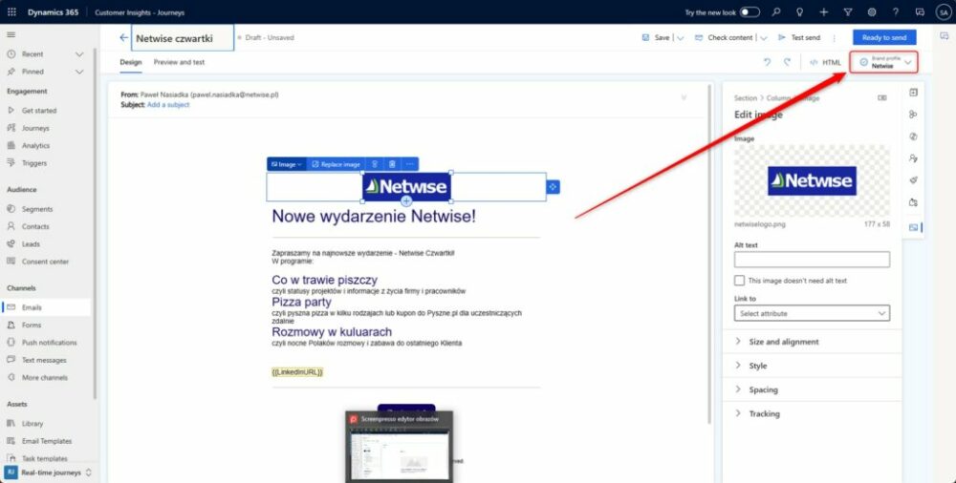Expand the Size and alignment section
The image size is (956, 483).
pyautogui.click(x=783, y=342)
